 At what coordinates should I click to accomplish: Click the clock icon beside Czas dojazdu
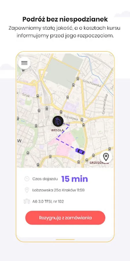[x=27, y=179]
